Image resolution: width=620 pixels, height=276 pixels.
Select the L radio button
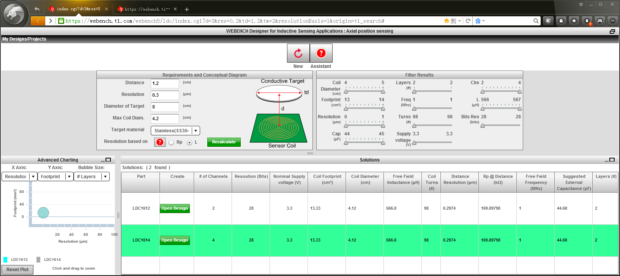pyautogui.click(x=189, y=143)
